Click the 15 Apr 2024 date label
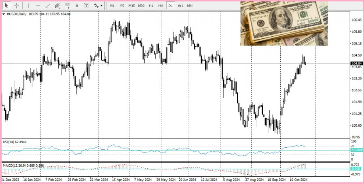Screen dimensions: 364x184 [121, 180]
